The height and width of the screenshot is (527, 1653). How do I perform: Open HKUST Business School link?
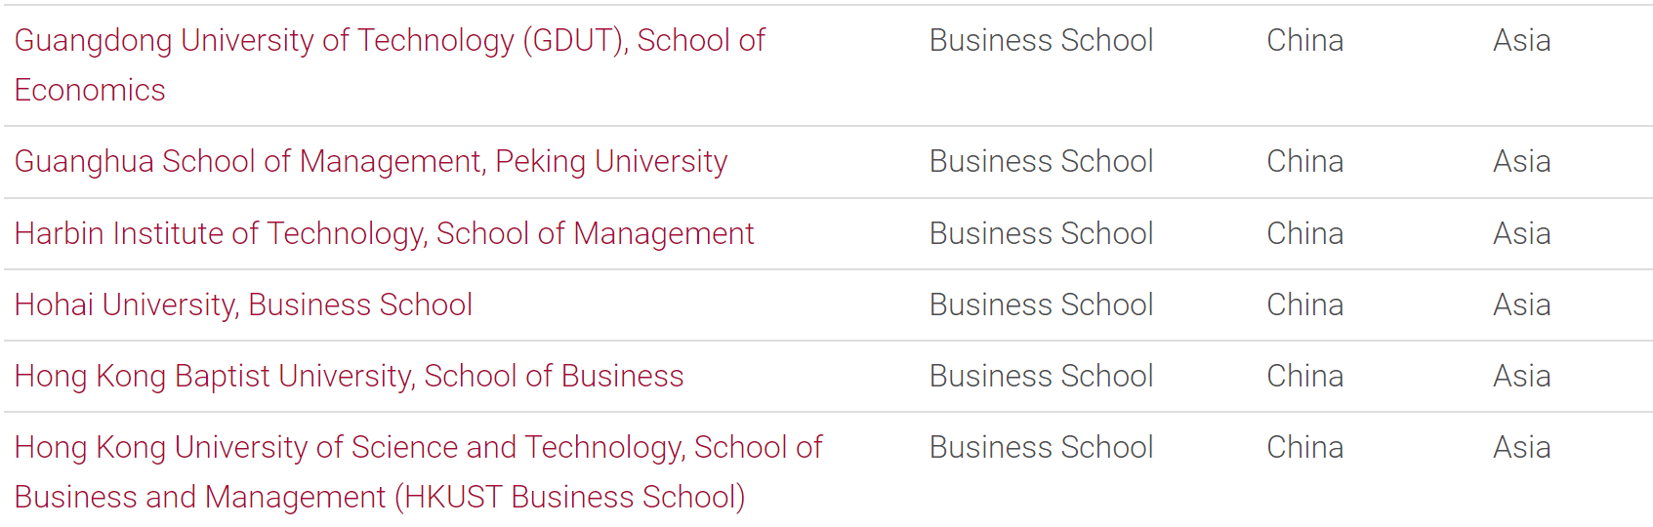(418, 471)
